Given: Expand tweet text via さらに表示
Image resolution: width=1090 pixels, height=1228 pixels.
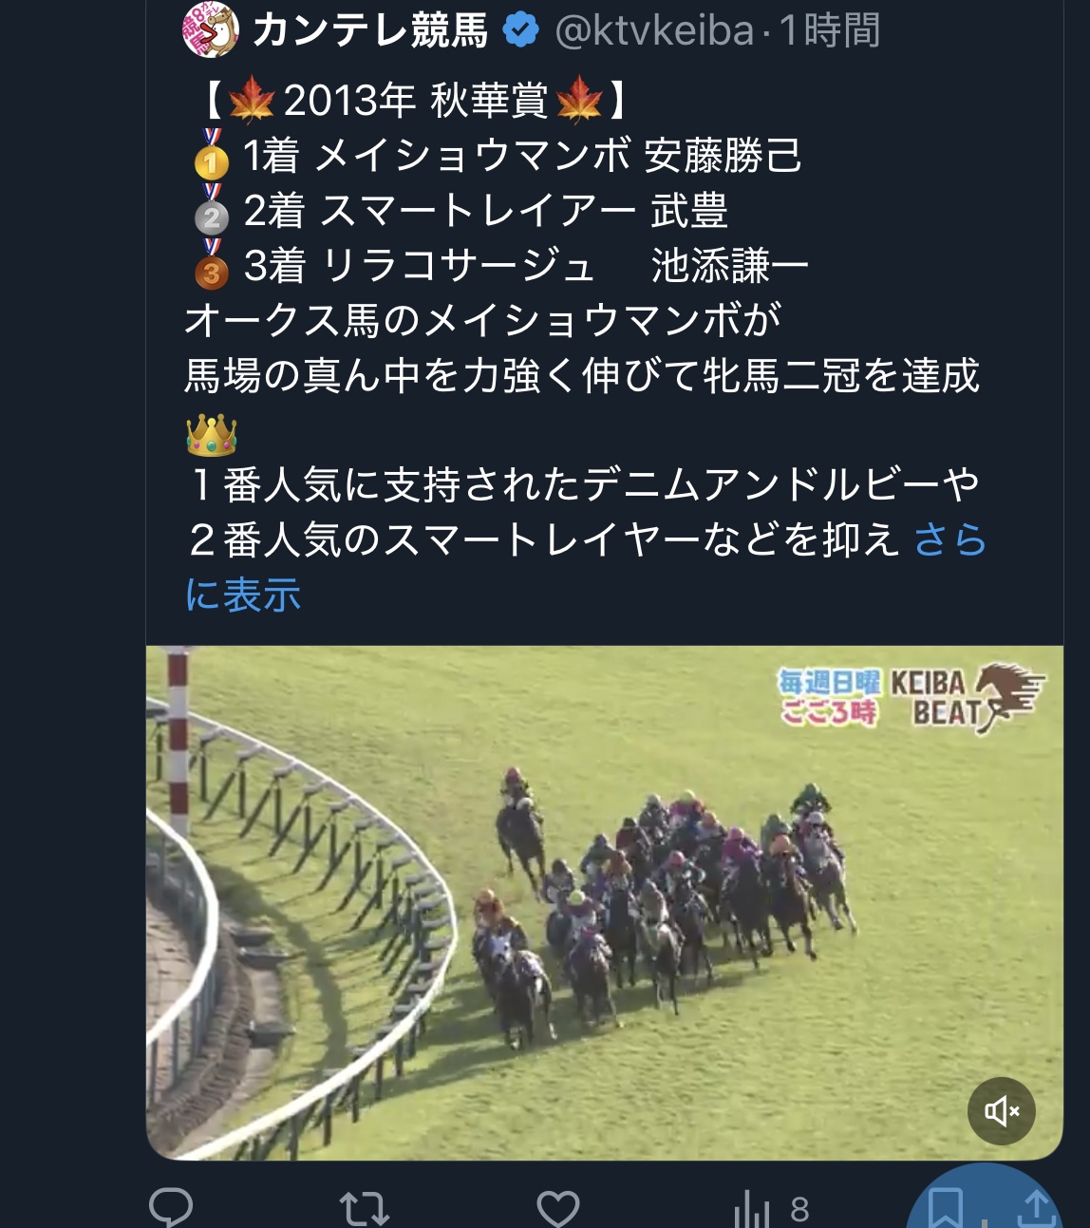Looking at the screenshot, I should pyautogui.click(x=586, y=567).
